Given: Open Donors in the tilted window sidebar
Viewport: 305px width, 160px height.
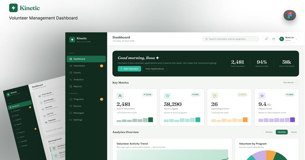Looking at the screenshot, I should click(x=22, y=137).
